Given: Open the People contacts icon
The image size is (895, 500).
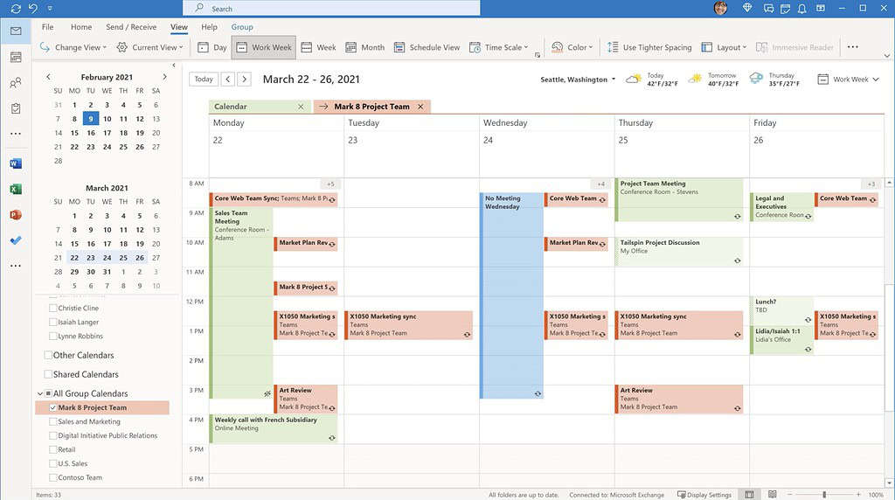Looking at the screenshot, I should pos(16,83).
